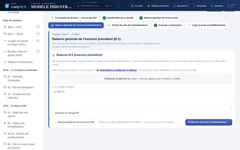Click the search magnifier icon
The image size is (240, 150).
coord(78,6)
